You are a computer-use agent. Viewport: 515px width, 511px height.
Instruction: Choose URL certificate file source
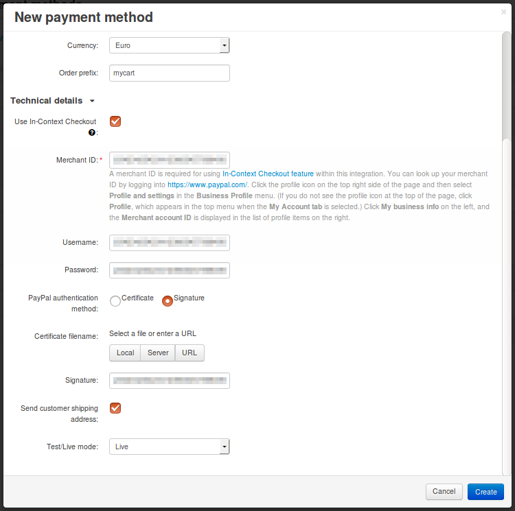[190, 353]
